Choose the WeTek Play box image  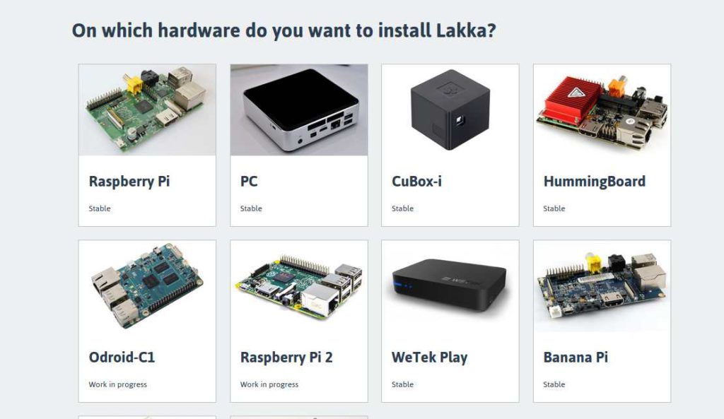pyautogui.click(x=450, y=286)
